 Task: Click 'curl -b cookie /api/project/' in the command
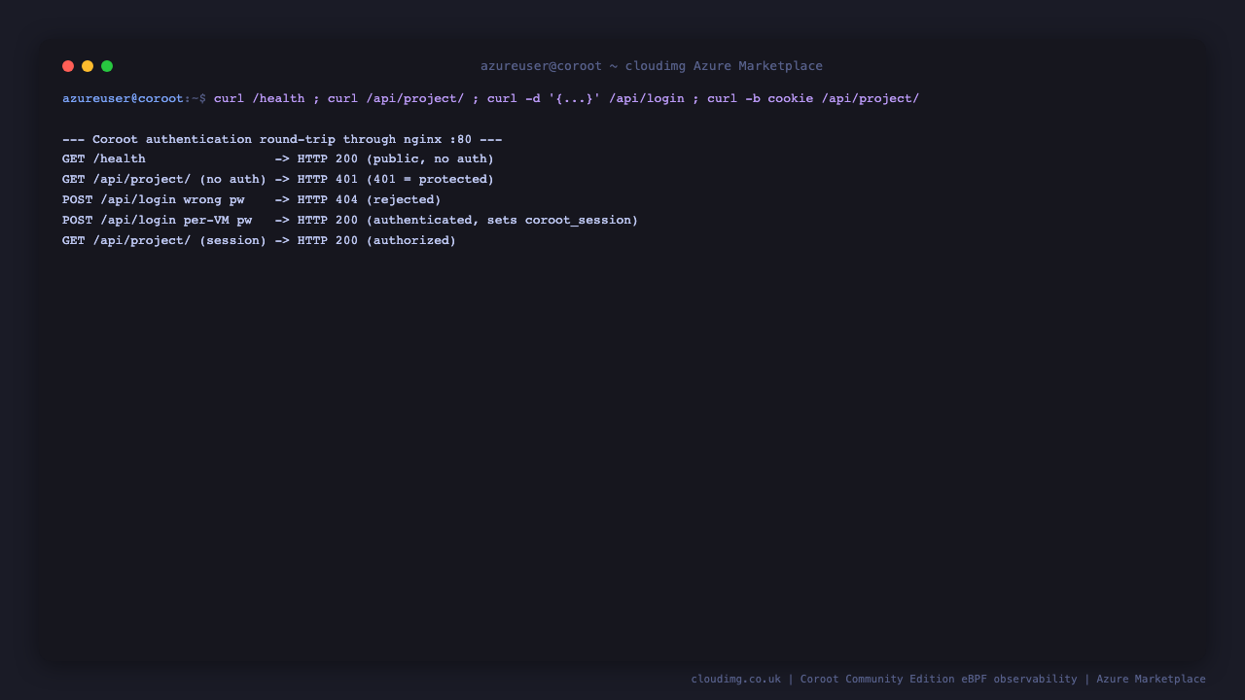pyautogui.click(x=813, y=98)
